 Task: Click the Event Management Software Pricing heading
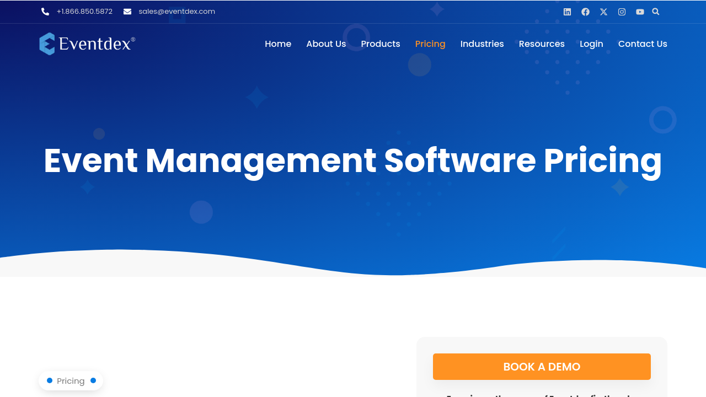[353, 160]
